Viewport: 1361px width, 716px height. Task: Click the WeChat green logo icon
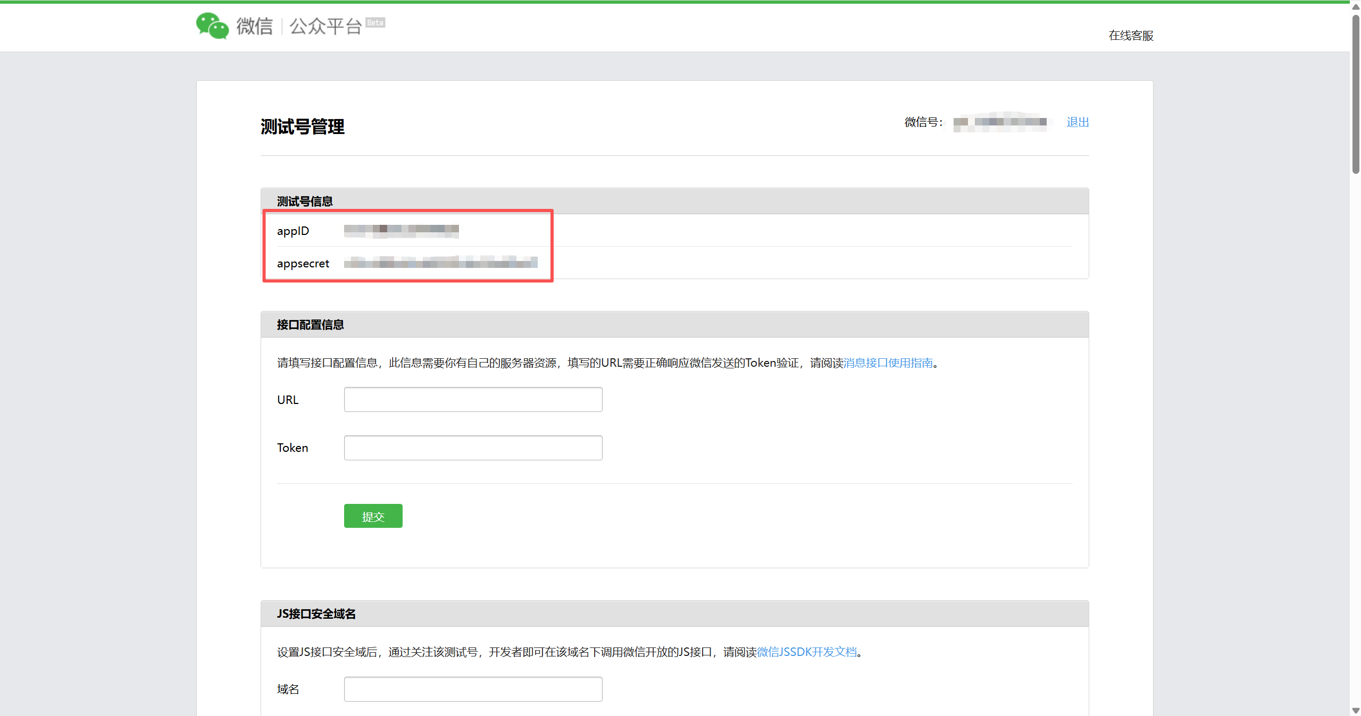[212, 26]
